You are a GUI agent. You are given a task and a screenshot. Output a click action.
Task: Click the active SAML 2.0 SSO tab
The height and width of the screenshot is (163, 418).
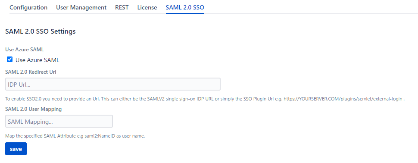click(x=185, y=7)
